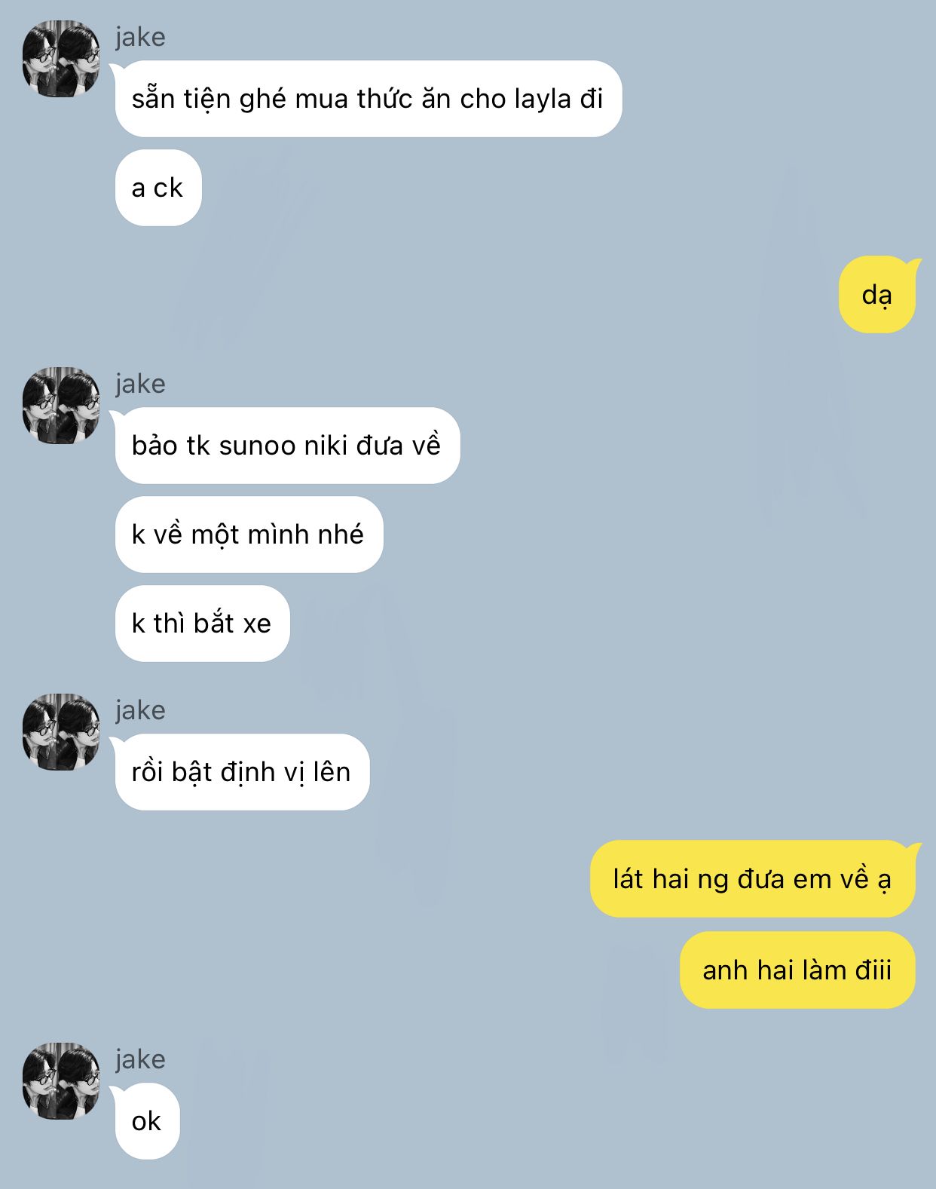Select the 'rồi bật định vị lên' bubble
936x1189 pixels.
click(242, 772)
